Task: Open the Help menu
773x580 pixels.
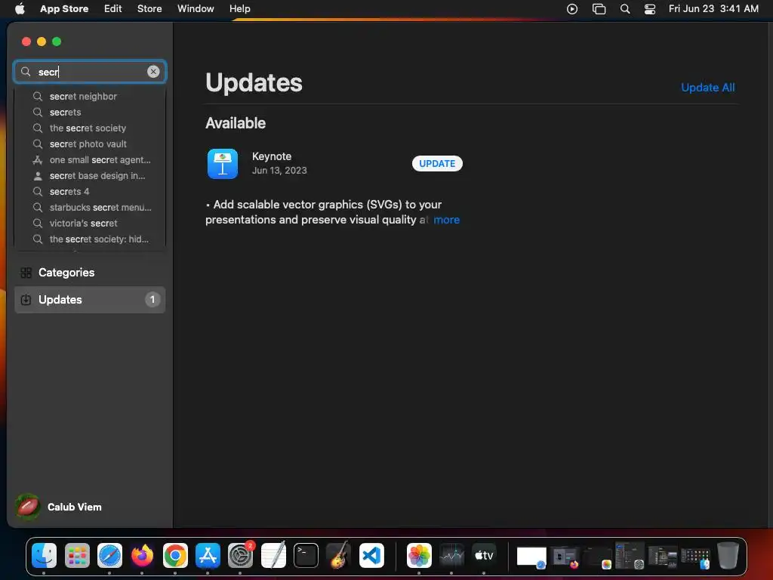Action: 239,8
